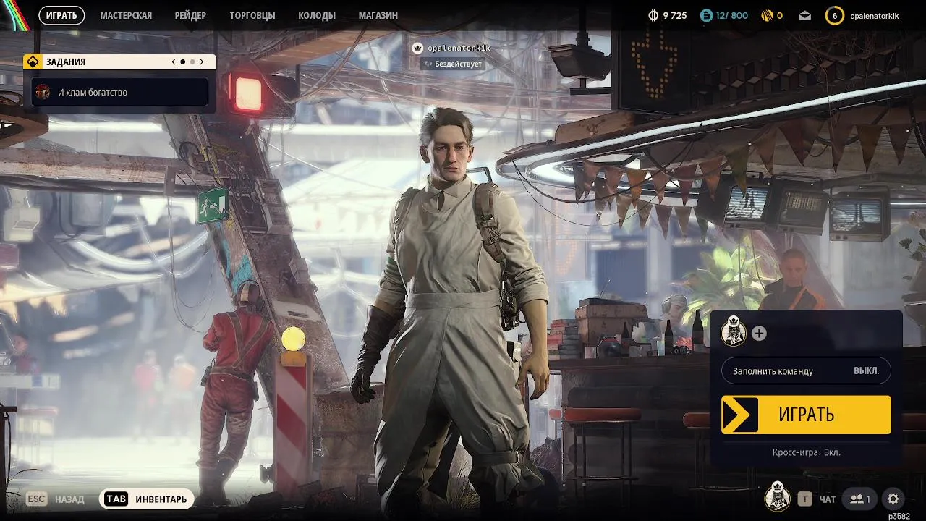Click the level 6 badge icon
The width and height of the screenshot is (926, 521).
pyautogui.click(x=835, y=15)
